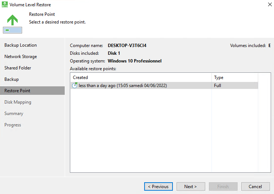Close the Volume Level Restore window
Image resolution: width=274 pixels, height=194 pixels.
tap(270, 4)
